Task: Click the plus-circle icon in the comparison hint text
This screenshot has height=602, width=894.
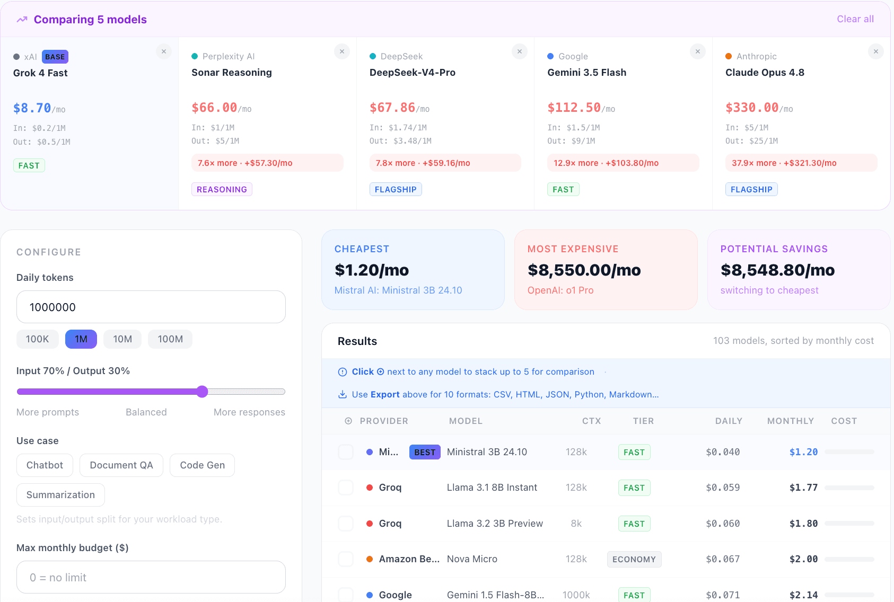Action: [380, 372]
